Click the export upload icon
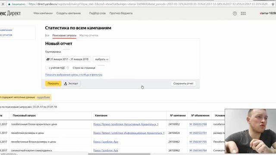 (66, 84)
